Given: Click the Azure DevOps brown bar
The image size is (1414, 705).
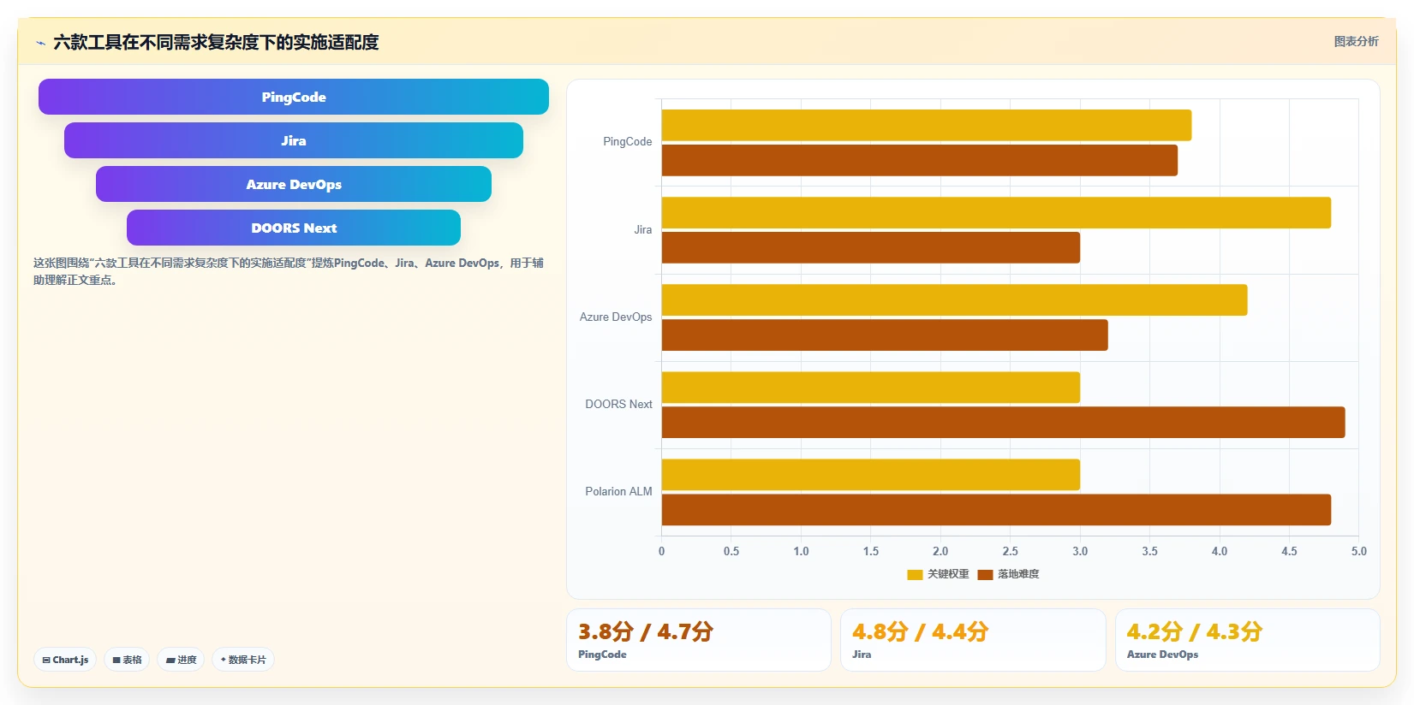Looking at the screenshot, I should coord(885,335).
